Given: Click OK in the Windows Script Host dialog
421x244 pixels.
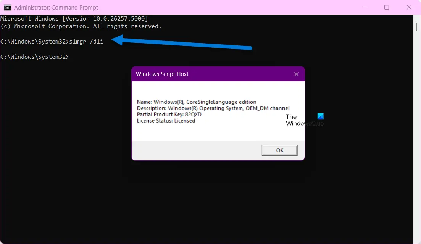Looking at the screenshot, I should coord(279,150).
